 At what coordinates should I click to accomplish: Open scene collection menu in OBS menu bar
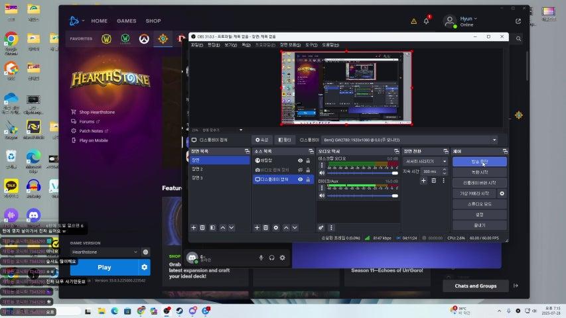click(290, 45)
